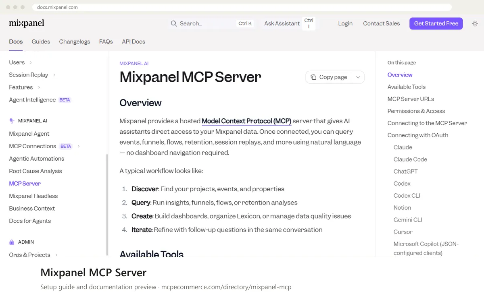
Task: Jump to Available Tools in outline
Action: click(x=407, y=87)
